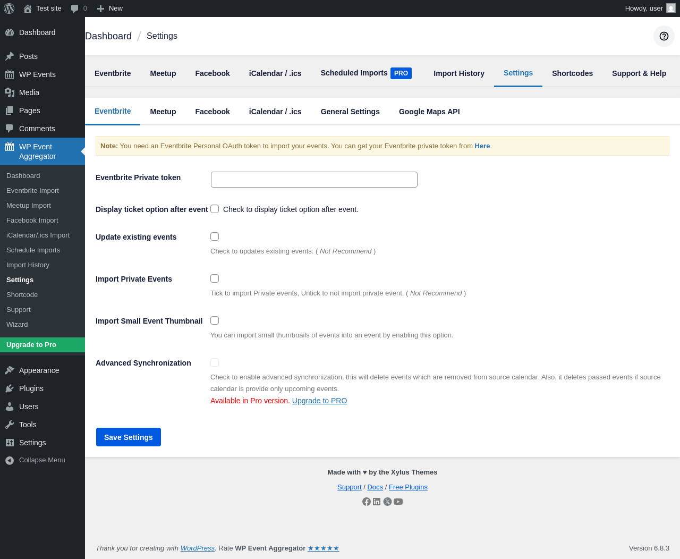Select the Meetup sub-tab under settings

163,112
